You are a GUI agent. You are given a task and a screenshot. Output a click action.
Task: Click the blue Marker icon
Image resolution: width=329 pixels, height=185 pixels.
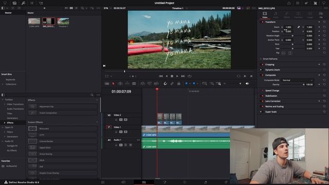pyautogui.click(x=194, y=84)
